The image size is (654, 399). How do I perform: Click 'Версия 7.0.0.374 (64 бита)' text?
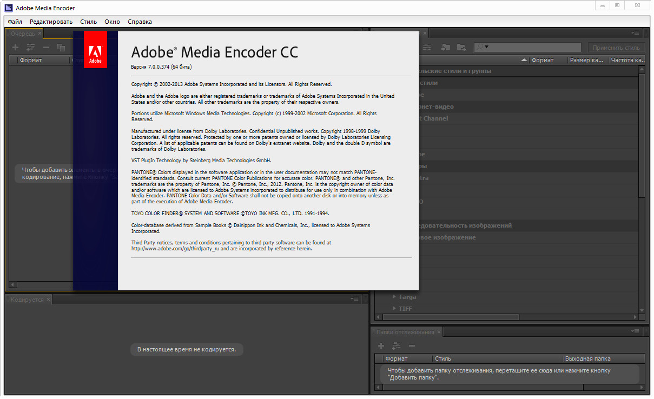tap(161, 67)
